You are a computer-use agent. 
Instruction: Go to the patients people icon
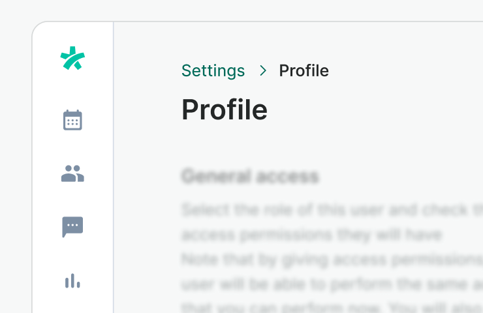pyautogui.click(x=72, y=173)
